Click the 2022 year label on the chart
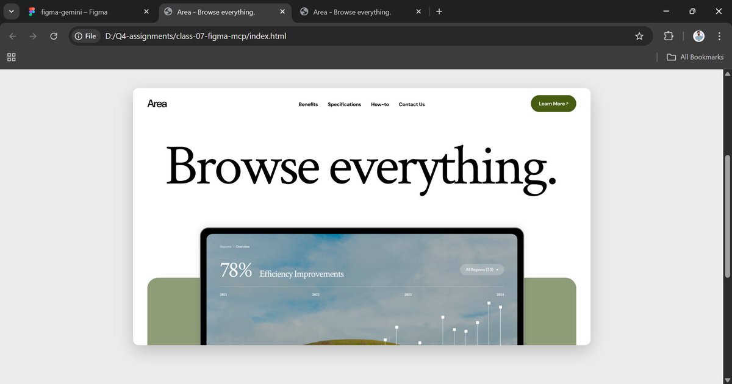 click(x=316, y=294)
